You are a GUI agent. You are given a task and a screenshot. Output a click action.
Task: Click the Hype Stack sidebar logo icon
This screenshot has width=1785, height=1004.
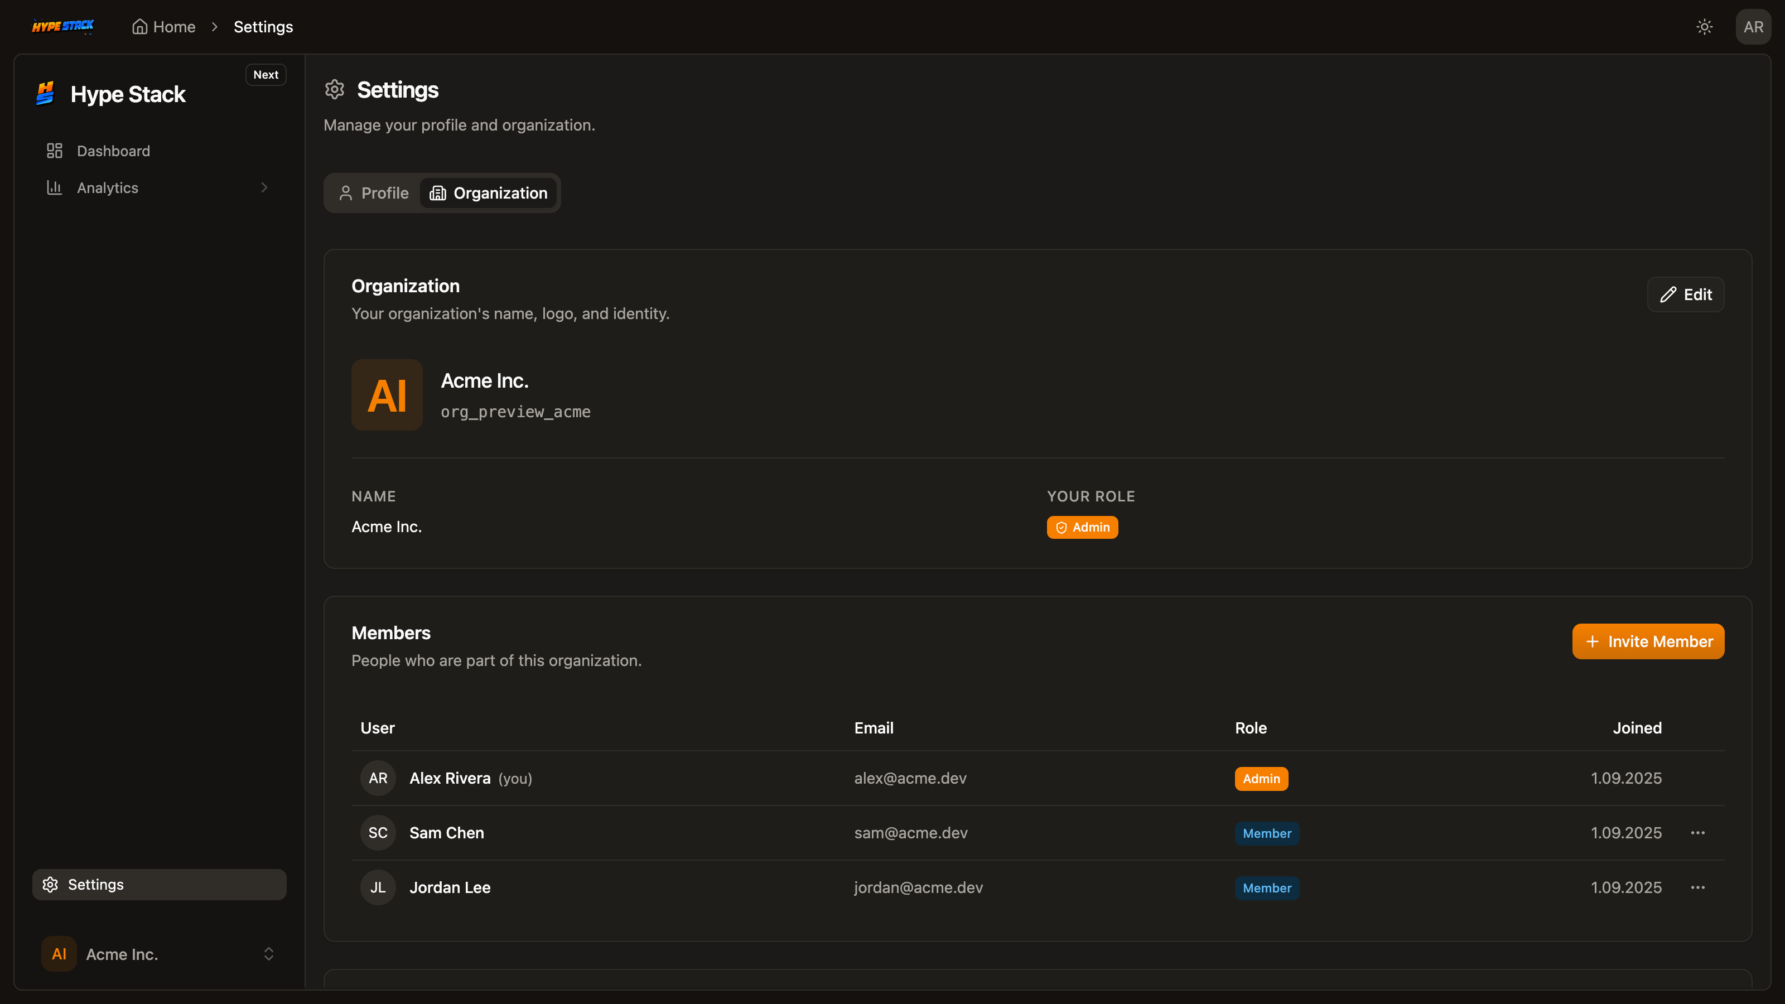46,94
